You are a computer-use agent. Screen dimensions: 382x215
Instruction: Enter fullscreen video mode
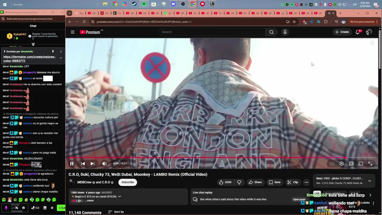pos(370,164)
